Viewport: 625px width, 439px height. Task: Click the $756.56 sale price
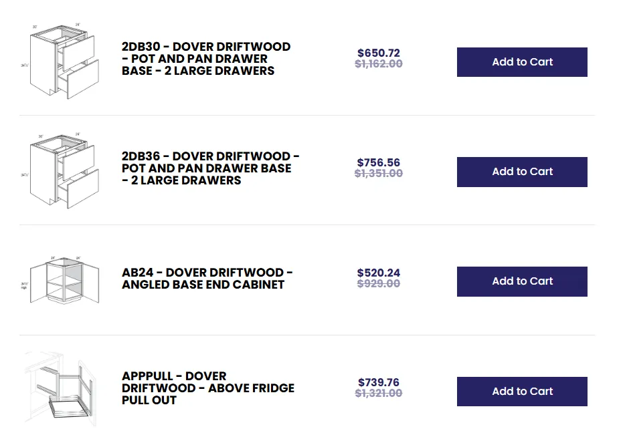(x=379, y=162)
